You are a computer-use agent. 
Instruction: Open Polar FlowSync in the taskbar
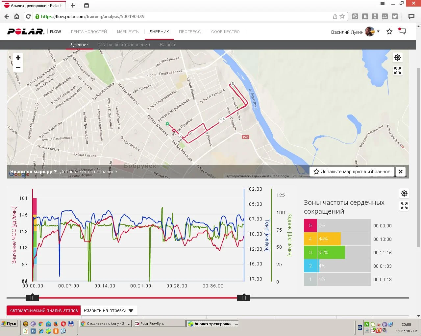(160, 324)
